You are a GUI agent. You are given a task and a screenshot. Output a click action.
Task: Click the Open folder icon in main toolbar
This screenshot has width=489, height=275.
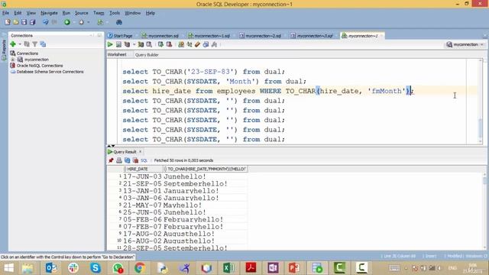tap(15, 22)
